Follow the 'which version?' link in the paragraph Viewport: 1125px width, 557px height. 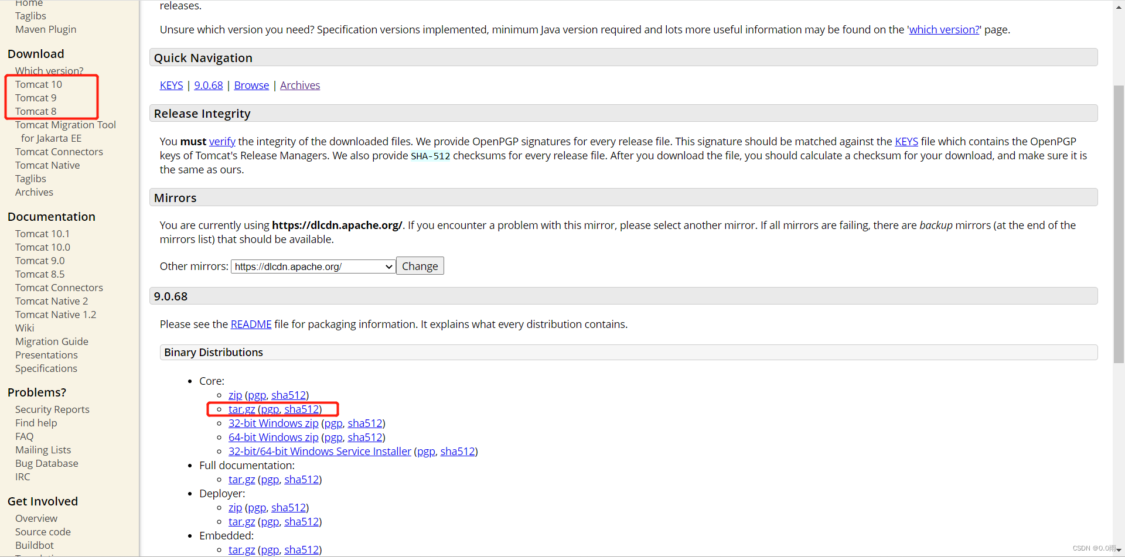944,30
